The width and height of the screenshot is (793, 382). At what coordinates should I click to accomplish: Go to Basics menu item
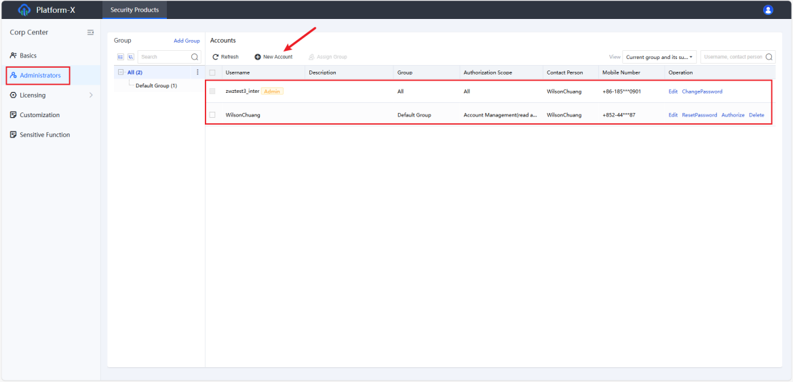pyautogui.click(x=28, y=56)
